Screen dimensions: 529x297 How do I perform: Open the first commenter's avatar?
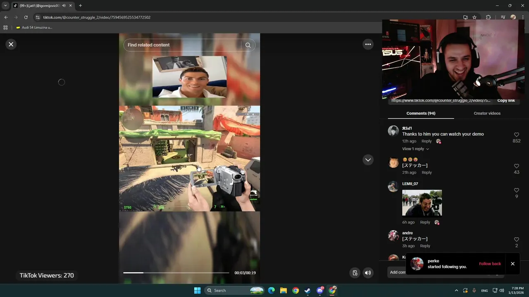[393, 131]
